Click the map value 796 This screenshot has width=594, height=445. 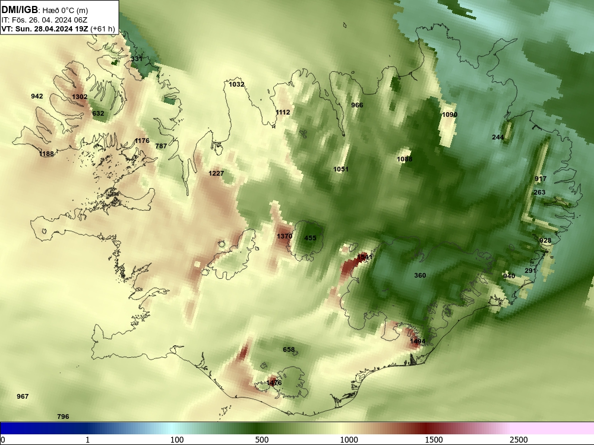[x=63, y=417]
